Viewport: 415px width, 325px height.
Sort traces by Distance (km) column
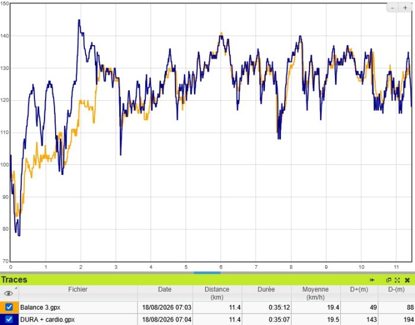tap(217, 293)
